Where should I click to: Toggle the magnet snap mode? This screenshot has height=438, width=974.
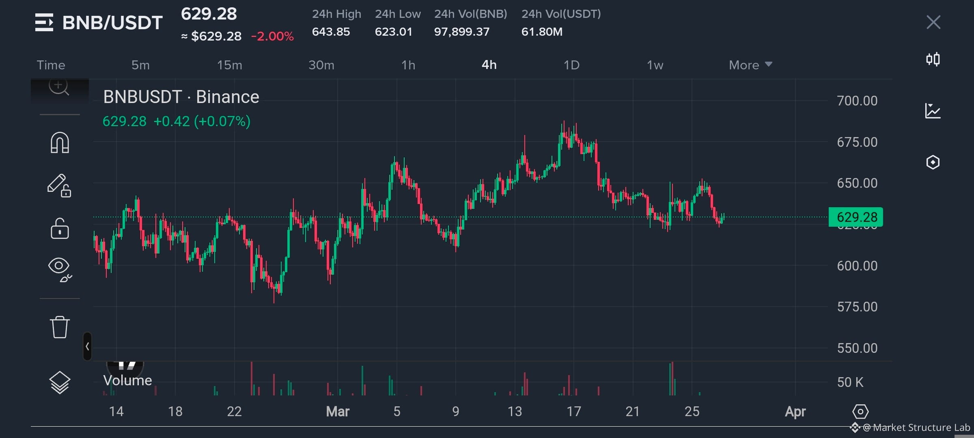pos(60,142)
